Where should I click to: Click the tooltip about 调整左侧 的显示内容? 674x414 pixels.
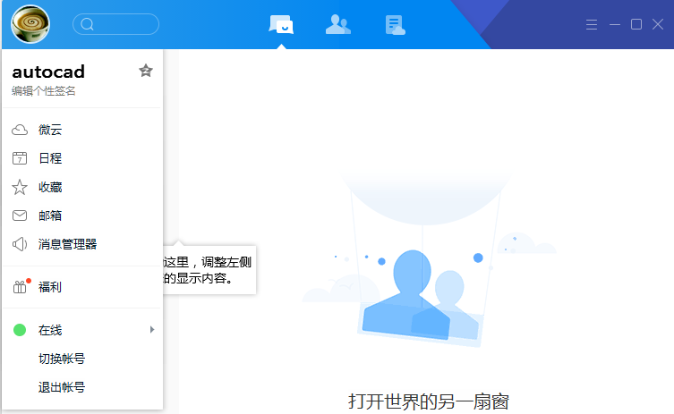click(209, 270)
